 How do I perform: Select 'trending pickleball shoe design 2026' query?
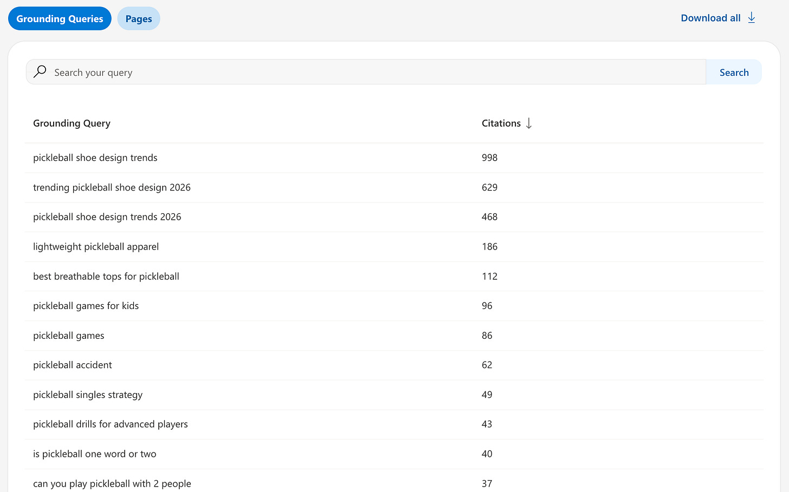pyautogui.click(x=112, y=187)
